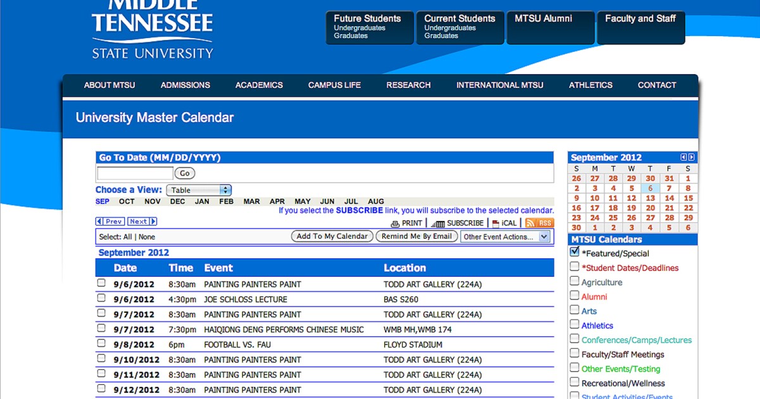Open the Future Students menu
The image size is (760, 399).
click(x=369, y=27)
